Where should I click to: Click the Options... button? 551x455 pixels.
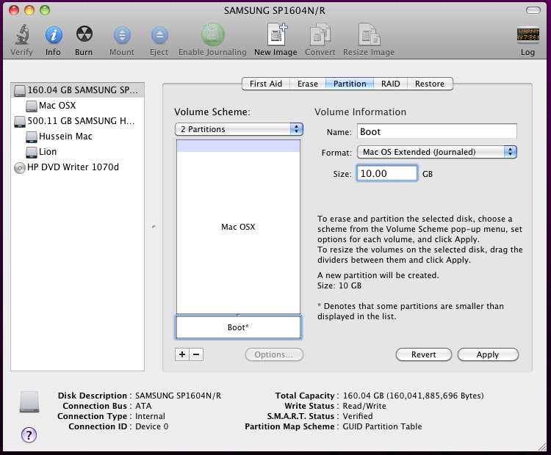[x=274, y=354]
